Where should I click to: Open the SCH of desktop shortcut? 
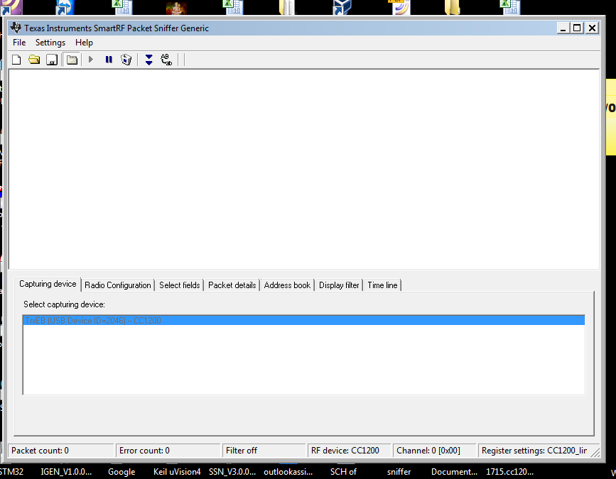click(343, 471)
